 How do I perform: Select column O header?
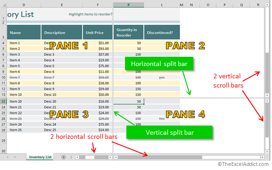(x=208, y=5)
